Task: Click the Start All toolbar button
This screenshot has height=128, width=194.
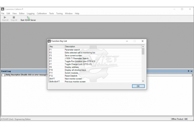Action: [x=5, y=18]
